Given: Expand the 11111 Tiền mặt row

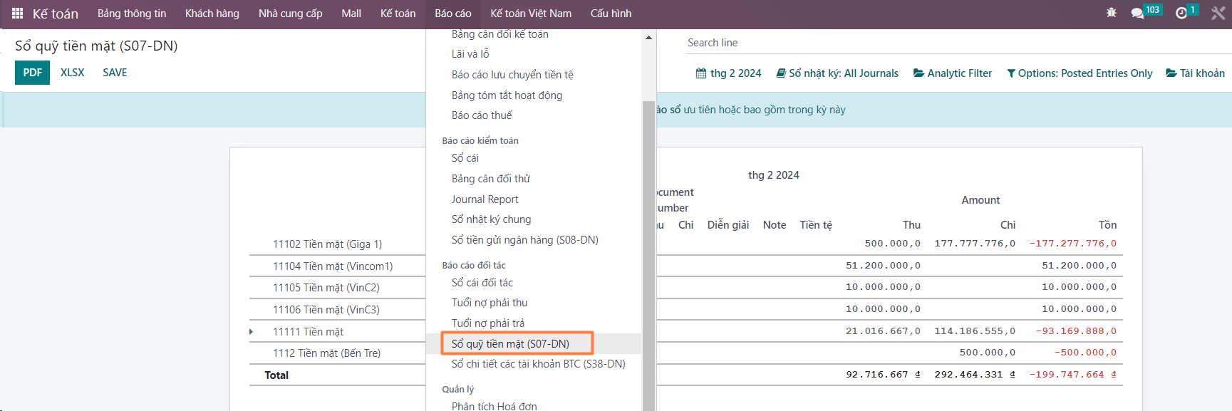Looking at the screenshot, I should click(252, 332).
